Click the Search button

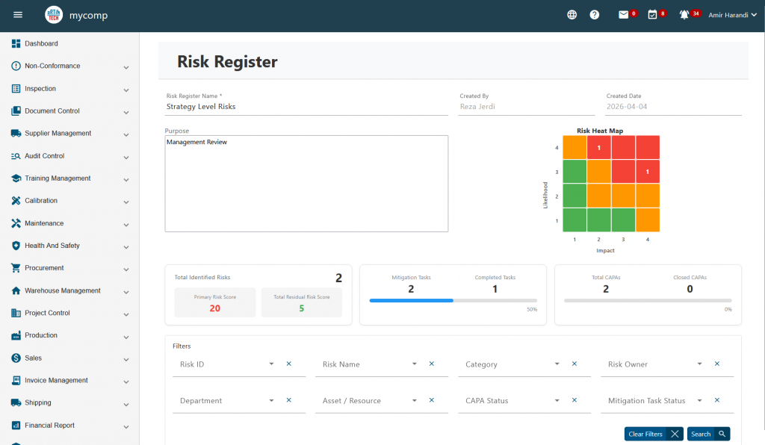point(707,434)
